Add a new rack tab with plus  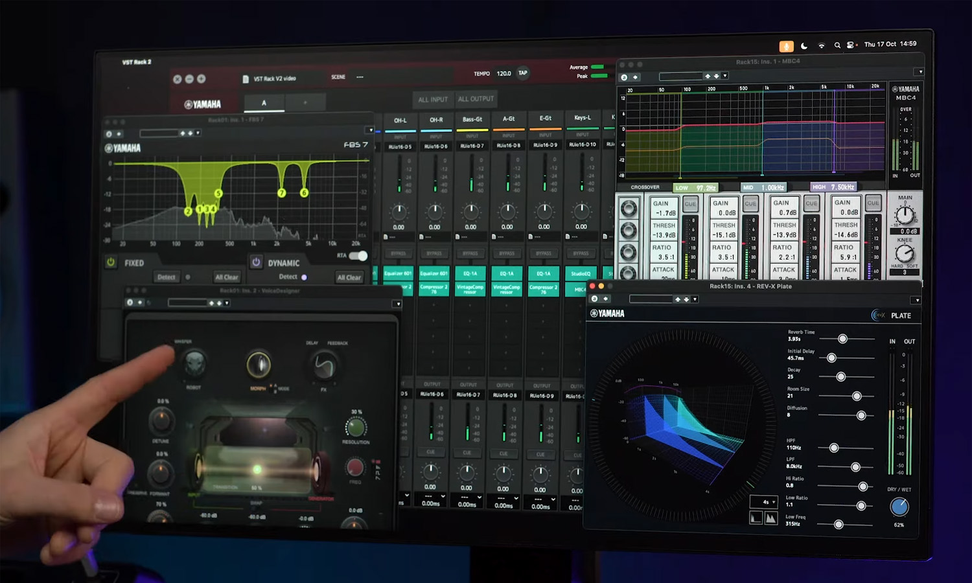(305, 102)
